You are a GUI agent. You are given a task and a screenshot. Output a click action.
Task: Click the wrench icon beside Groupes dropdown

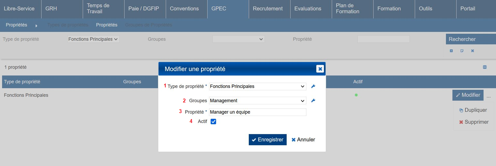point(313,101)
